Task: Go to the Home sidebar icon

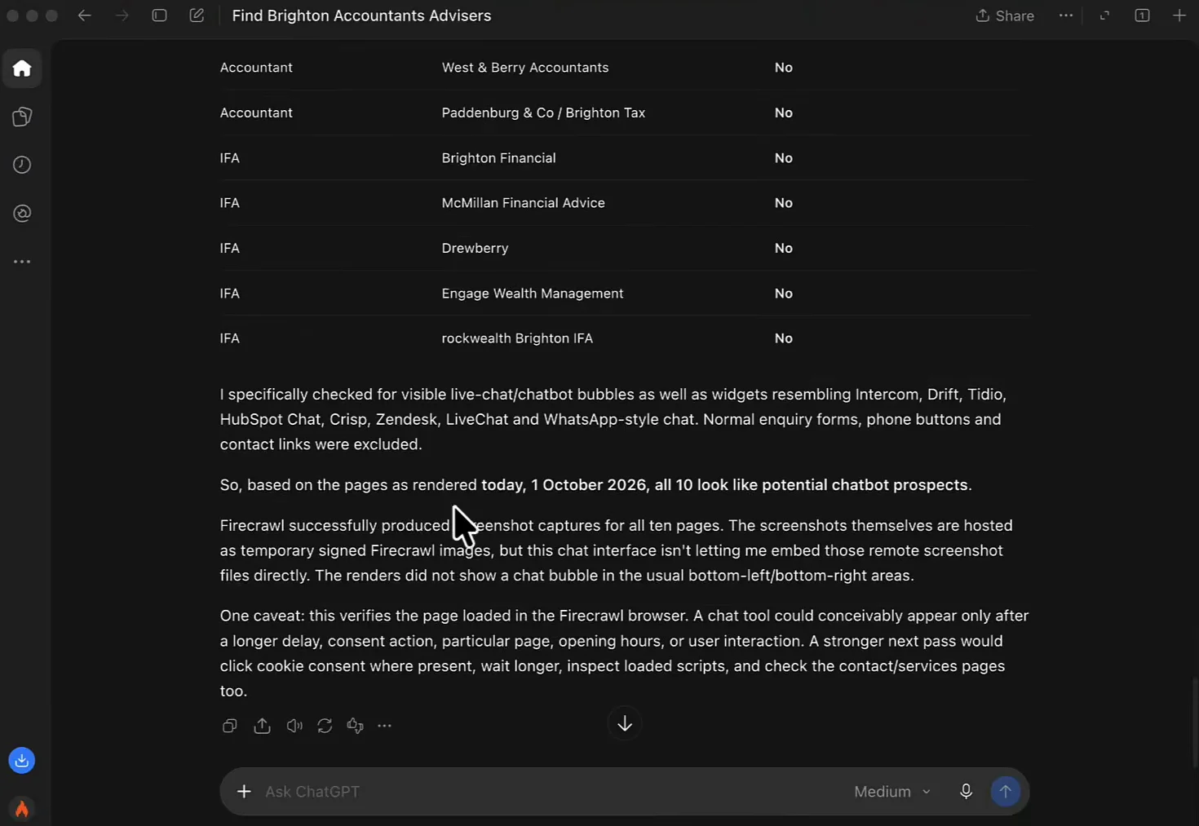Action: (x=22, y=68)
